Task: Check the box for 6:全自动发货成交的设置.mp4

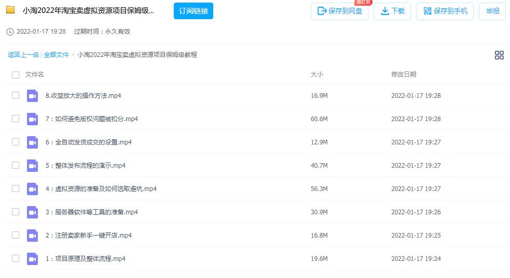Action: tap(15, 142)
